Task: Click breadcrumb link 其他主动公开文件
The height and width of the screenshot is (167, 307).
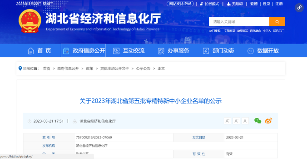Action: 114,69
